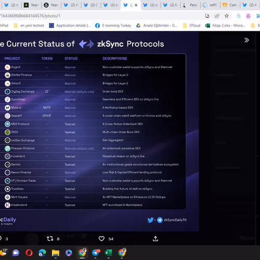
Task: Open Opera browser from taskbar
Action: click(29, 253)
